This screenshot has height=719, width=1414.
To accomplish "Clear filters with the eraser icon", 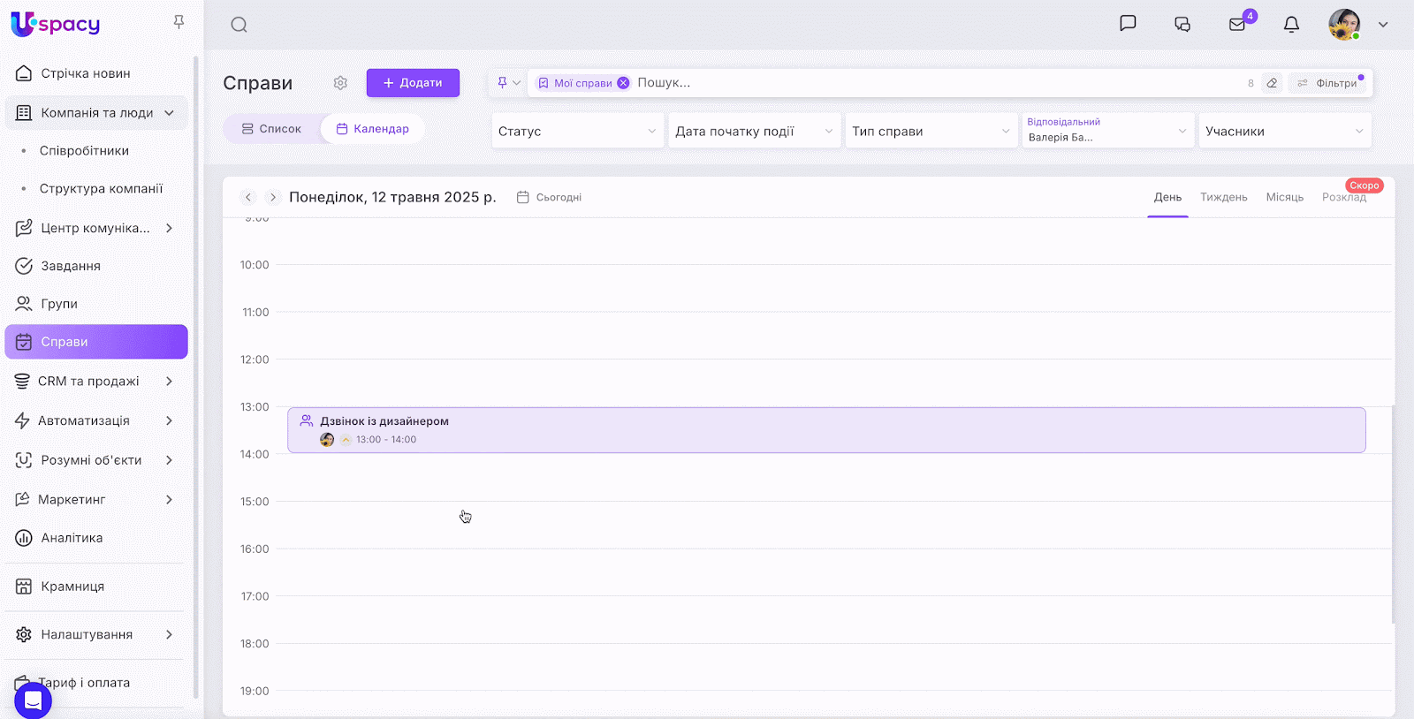I will (1272, 83).
